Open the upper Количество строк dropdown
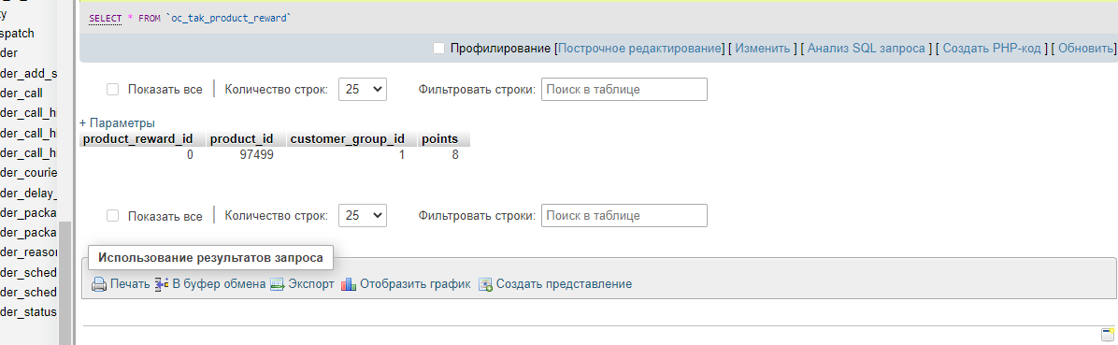The width and height of the screenshot is (1118, 345). click(x=362, y=90)
